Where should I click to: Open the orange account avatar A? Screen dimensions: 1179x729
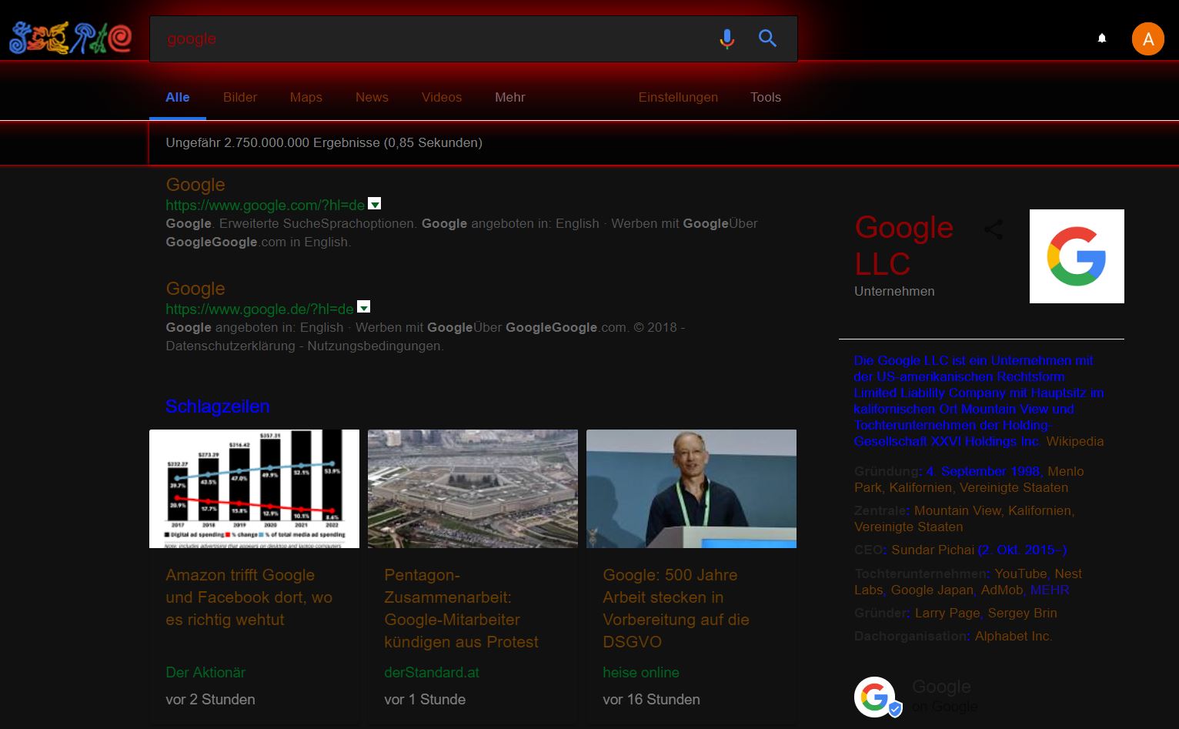[1147, 39]
